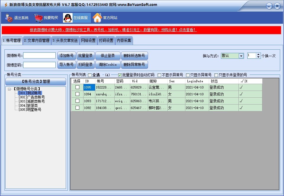Image resolution: width=284 pixels, height=196 pixels.
Task: Click the Uid column header
Action: click(x=139, y=81)
